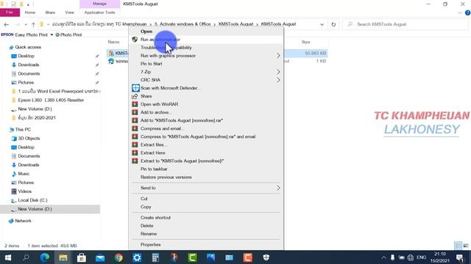Open notification center icon
471x264 pixels.
[459, 257]
